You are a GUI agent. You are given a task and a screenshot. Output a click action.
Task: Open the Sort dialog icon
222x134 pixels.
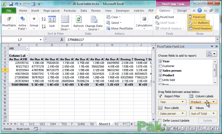pos(52,19)
